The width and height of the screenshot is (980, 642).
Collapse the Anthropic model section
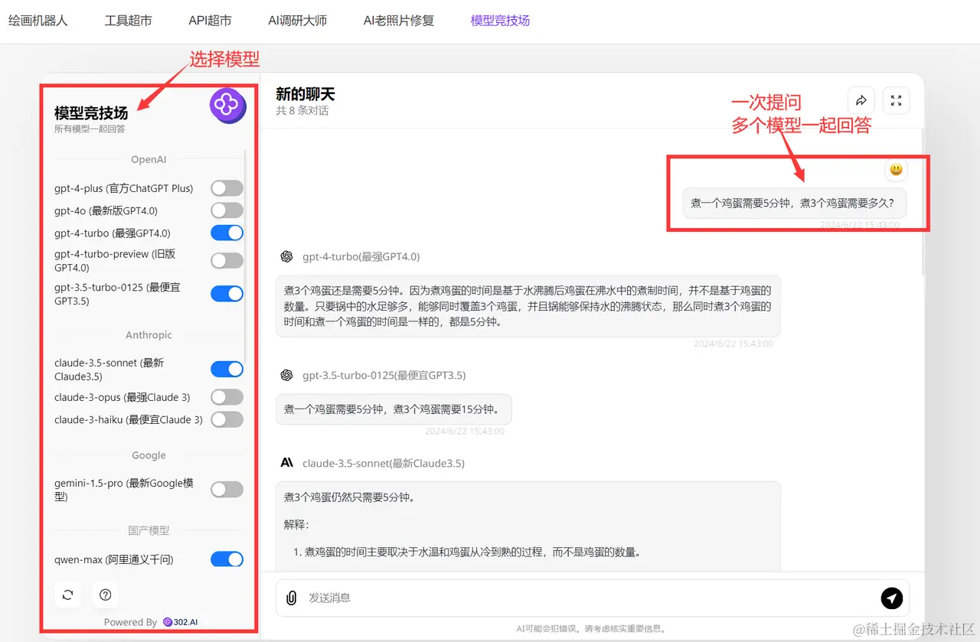(148, 334)
